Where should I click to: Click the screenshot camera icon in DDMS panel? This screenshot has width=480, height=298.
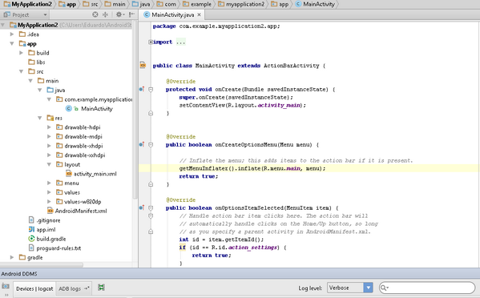coord(6,286)
